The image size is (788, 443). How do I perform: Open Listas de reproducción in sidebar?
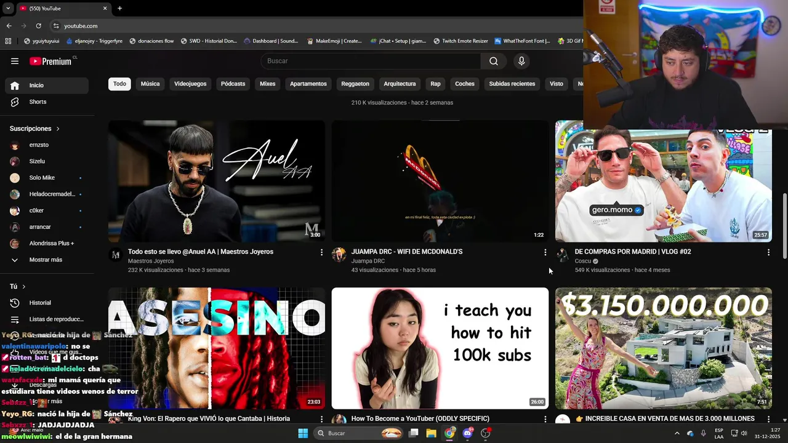click(47, 319)
